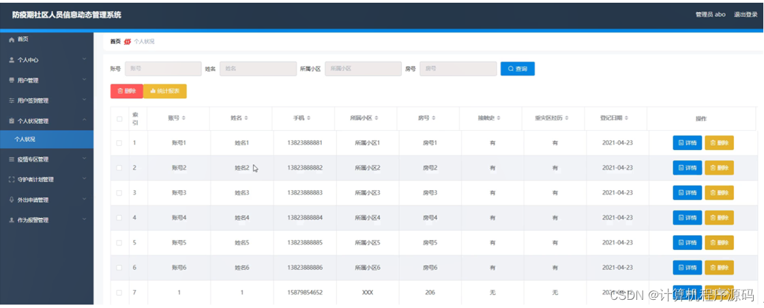Click trash icon in red 删除 button
This screenshot has width=764, height=308.
[120, 91]
